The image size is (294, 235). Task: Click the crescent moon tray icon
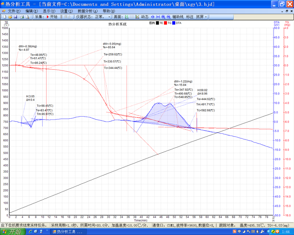(244, 231)
